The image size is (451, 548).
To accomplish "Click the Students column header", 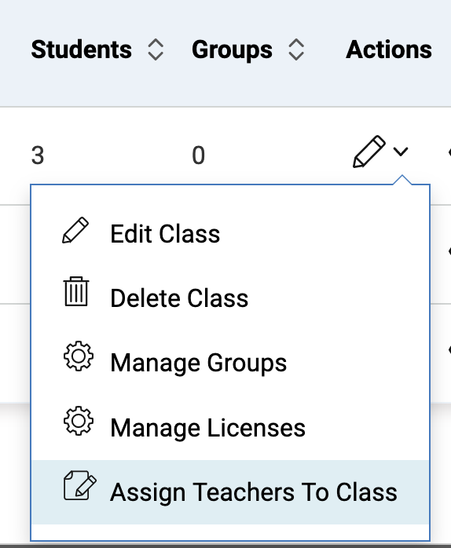I will point(81,49).
